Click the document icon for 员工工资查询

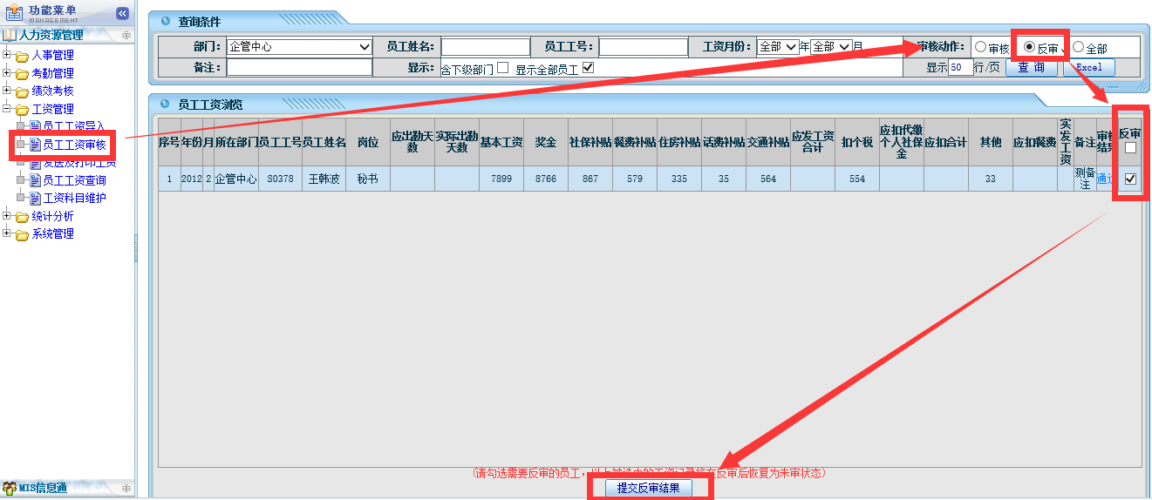point(35,180)
